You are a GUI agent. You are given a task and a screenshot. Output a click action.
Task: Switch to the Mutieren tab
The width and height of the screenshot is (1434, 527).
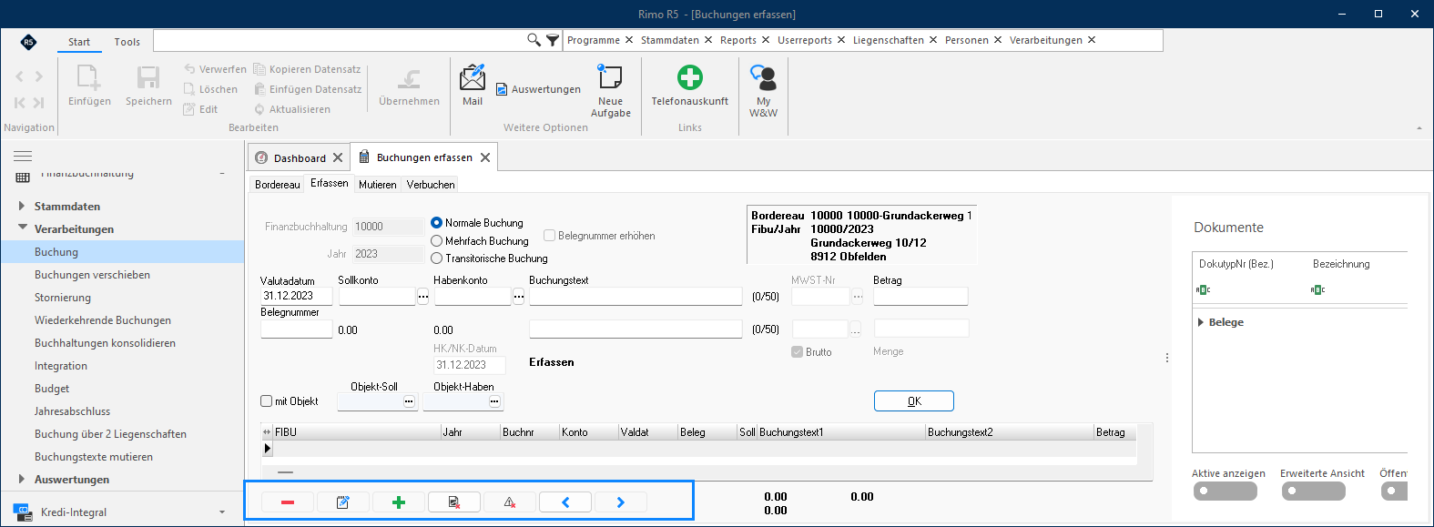tap(377, 184)
